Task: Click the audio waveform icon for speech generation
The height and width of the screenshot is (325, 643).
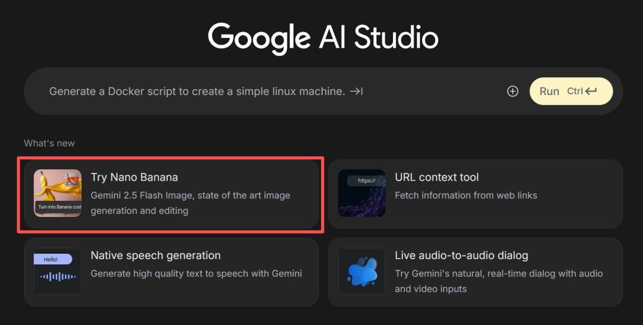Action: pos(58,276)
